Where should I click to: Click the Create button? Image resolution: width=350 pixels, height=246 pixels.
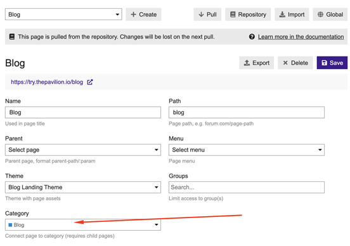pyautogui.click(x=143, y=15)
